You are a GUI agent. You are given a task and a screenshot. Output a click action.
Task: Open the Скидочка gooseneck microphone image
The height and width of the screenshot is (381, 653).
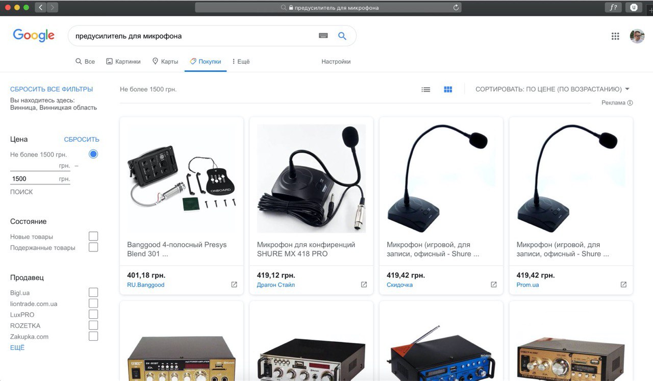(441, 179)
